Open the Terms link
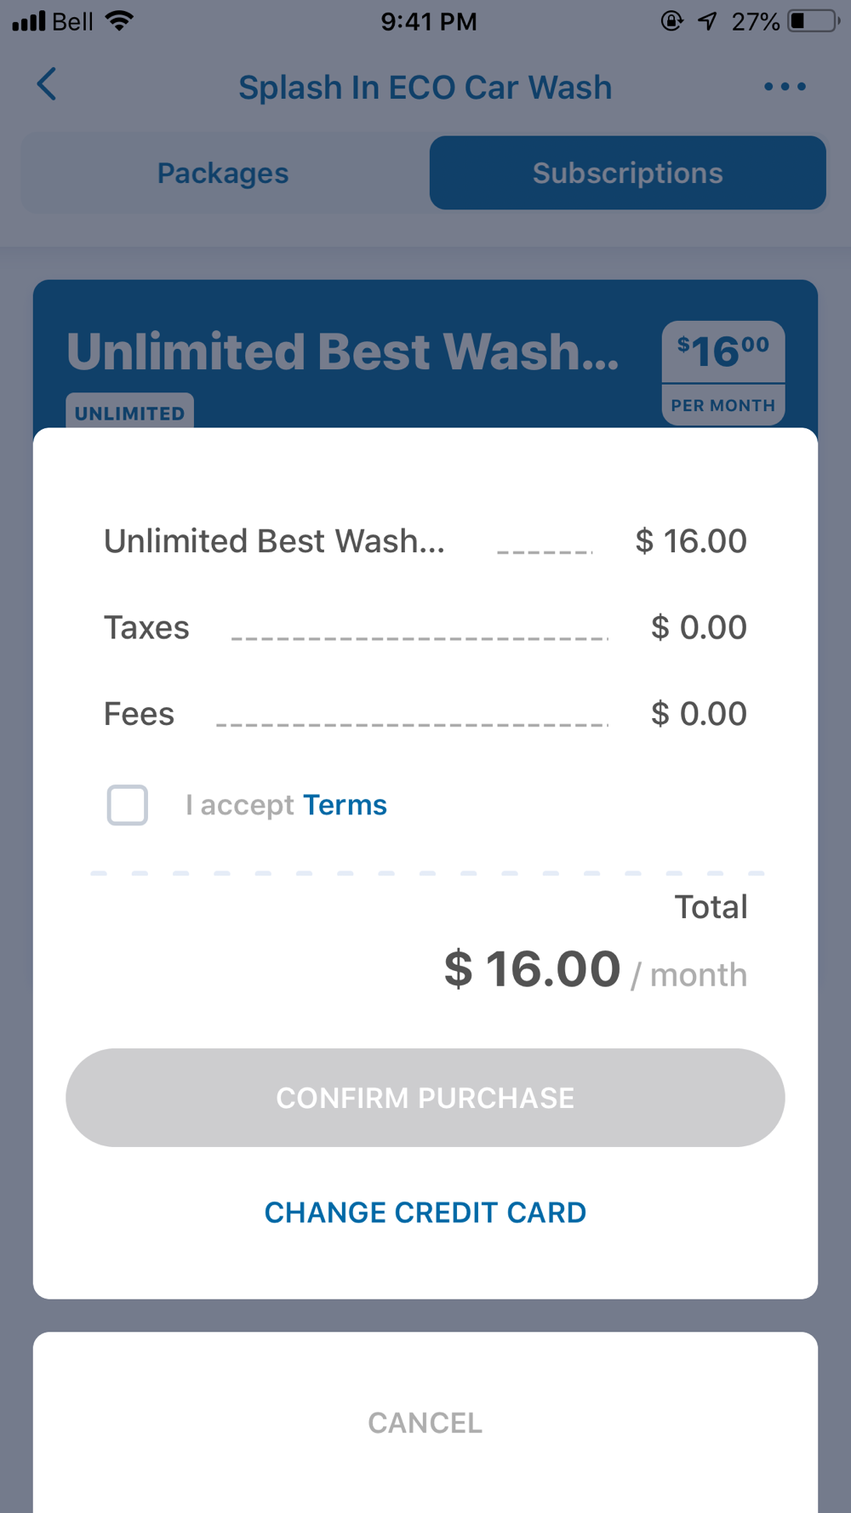The image size is (851, 1513). pyautogui.click(x=345, y=805)
